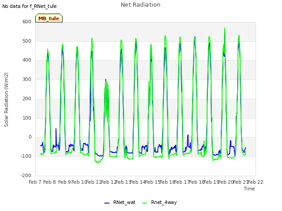Click the Feb 14 x-axis tick label

tap(138, 182)
